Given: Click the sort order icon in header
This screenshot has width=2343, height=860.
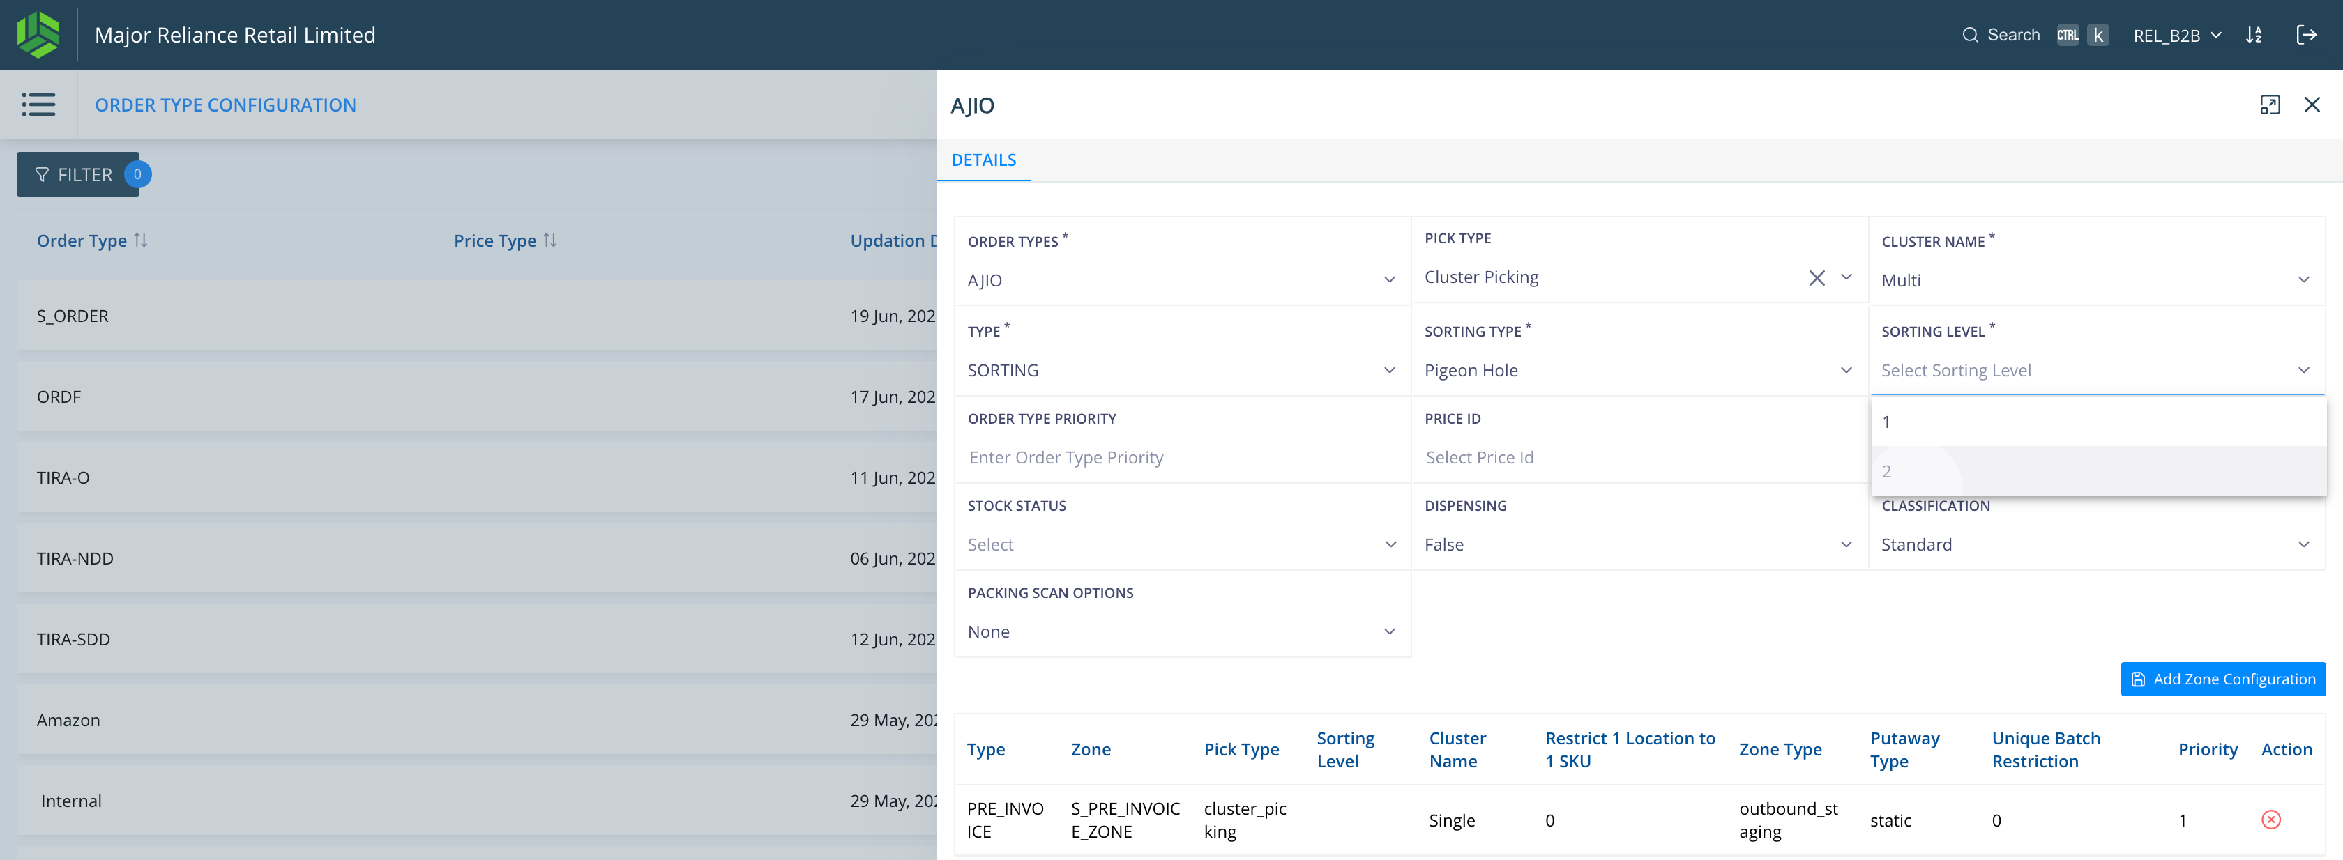Looking at the screenshot, I should (x=2253, y=35).
